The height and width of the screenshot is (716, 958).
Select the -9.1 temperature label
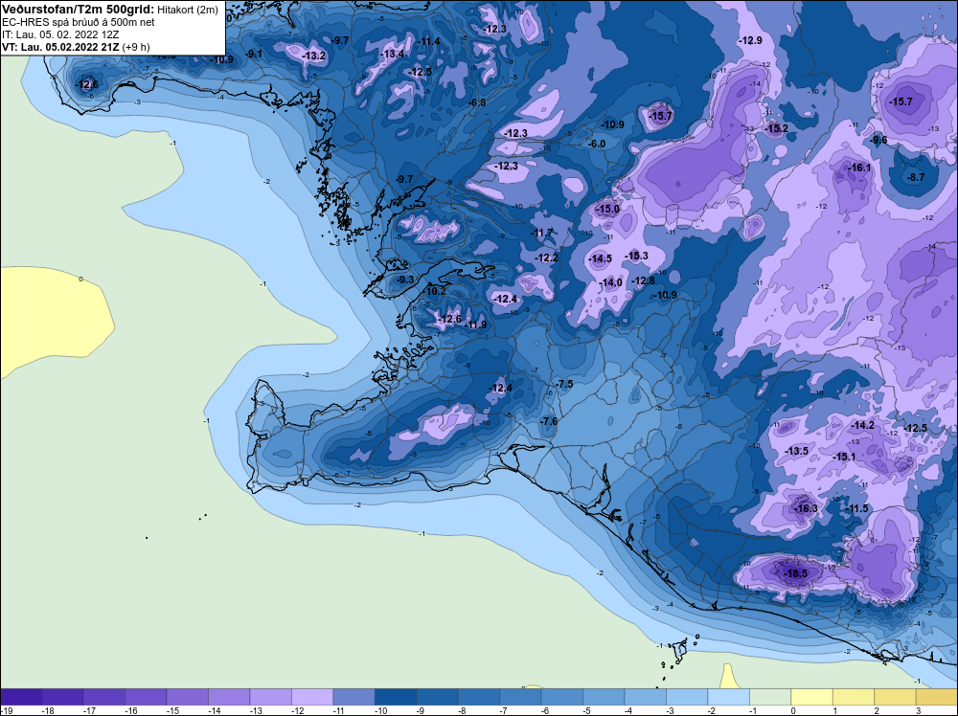[x=254, y=54]
